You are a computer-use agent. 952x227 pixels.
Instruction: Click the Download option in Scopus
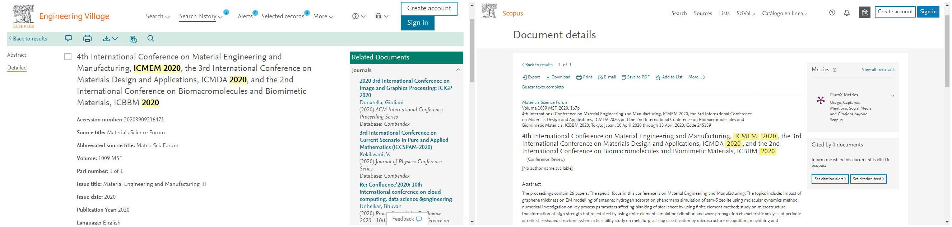click(x=558, y=77)
